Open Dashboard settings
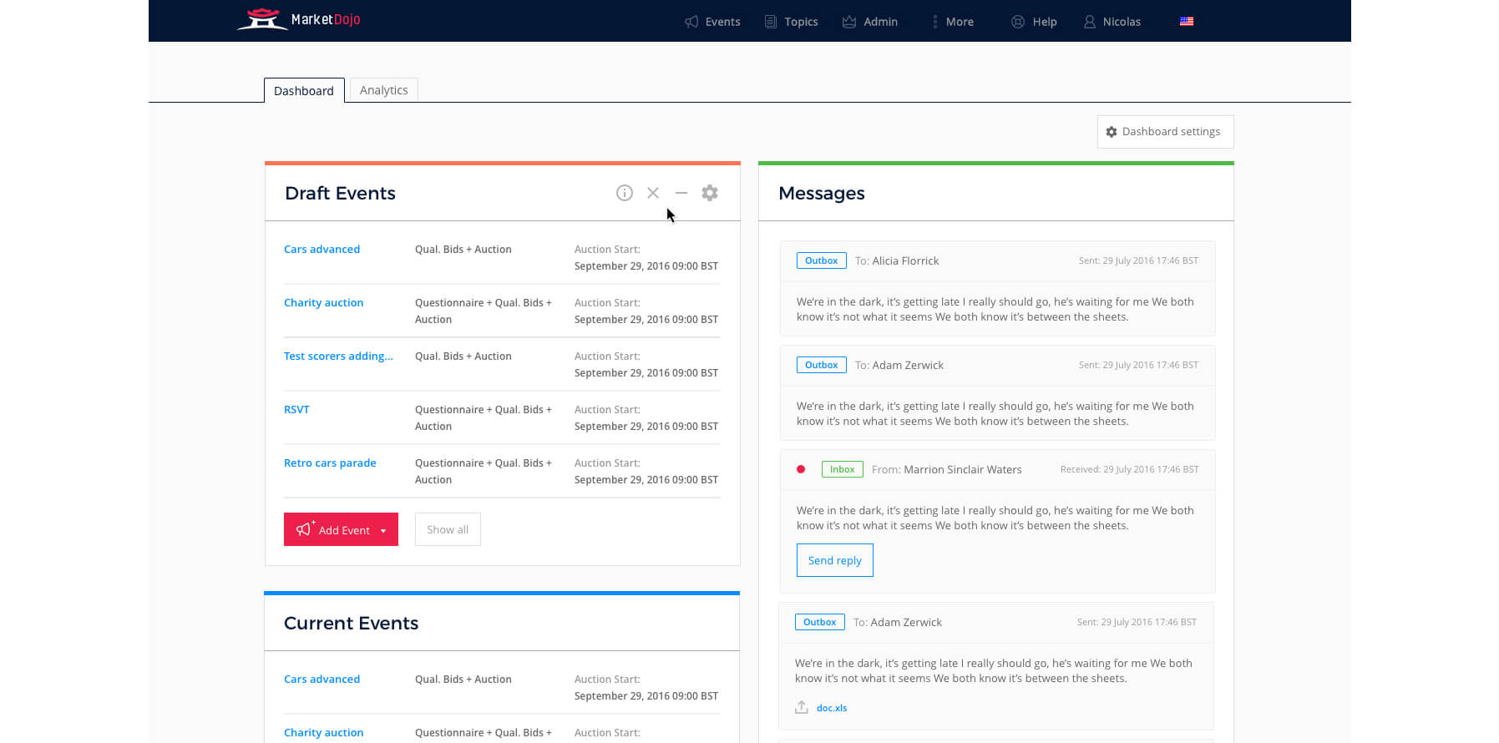The image size is (1499, 743). click(1165, 132)
